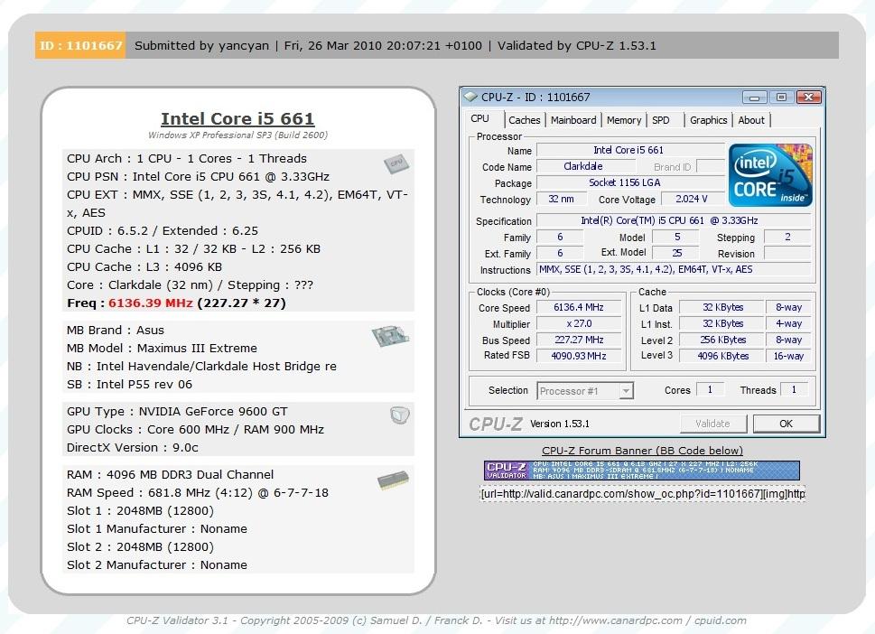Screen dimensions: 875x634
Task: Click the Instructions field in CPU-Z window
Action: click(673, 269)
